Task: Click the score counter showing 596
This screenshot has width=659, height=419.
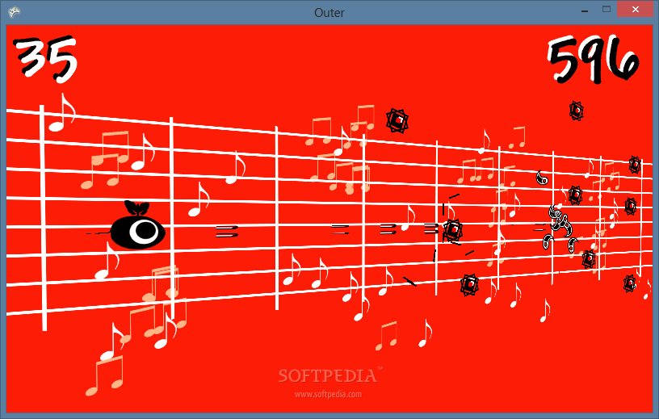Action: point(593,58)
